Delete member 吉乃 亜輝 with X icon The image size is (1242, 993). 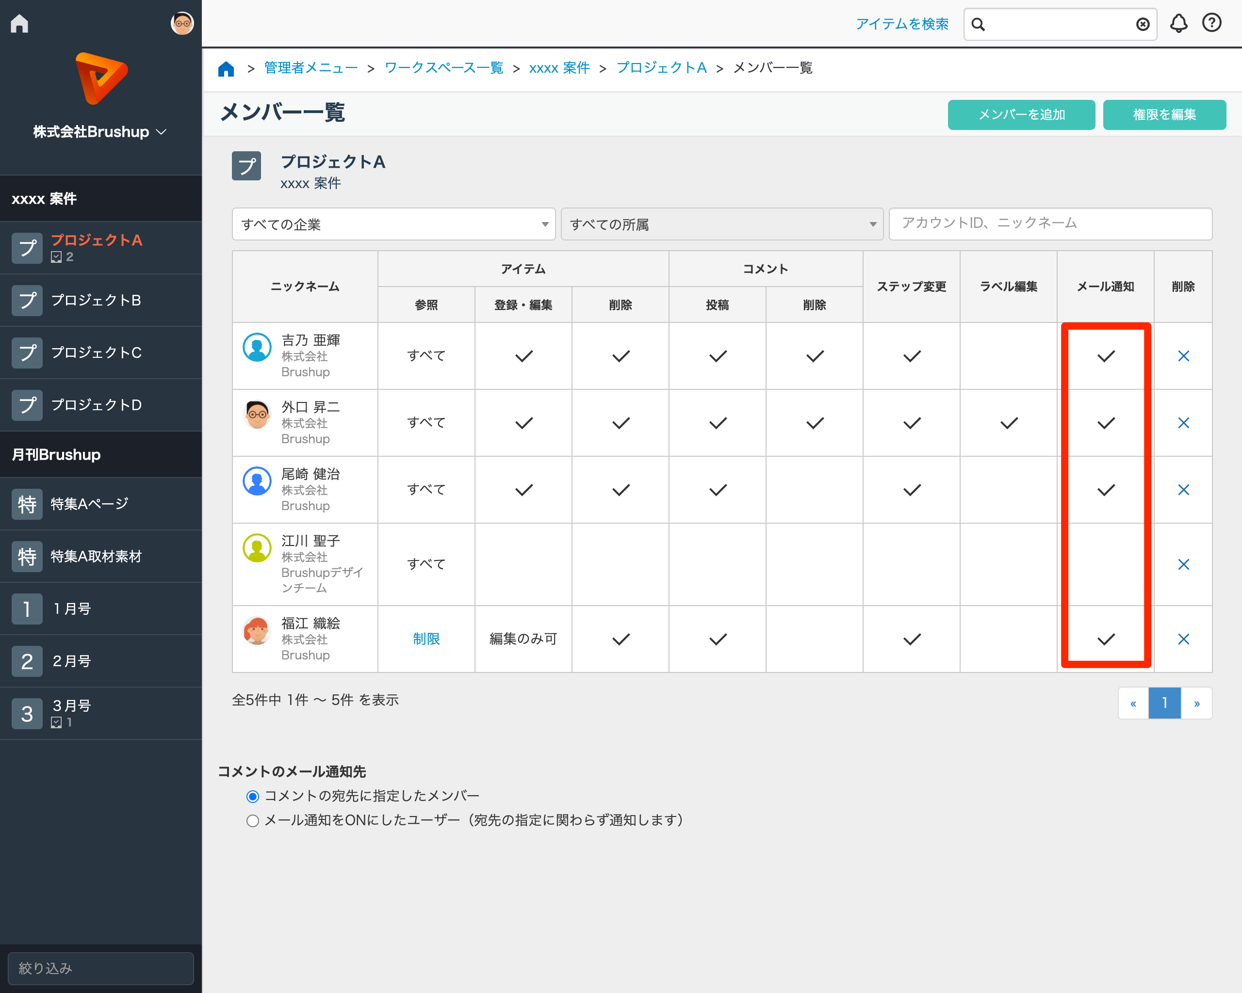[x=1183, y=356]
